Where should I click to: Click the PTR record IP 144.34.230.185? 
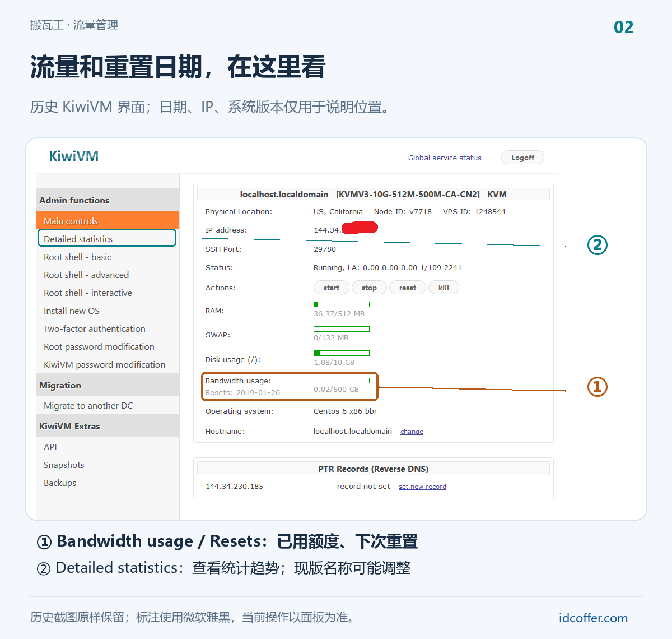[x=234, y=486]
